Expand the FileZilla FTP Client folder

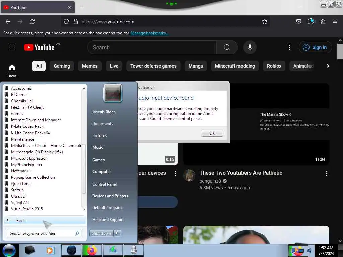[27, 107]
